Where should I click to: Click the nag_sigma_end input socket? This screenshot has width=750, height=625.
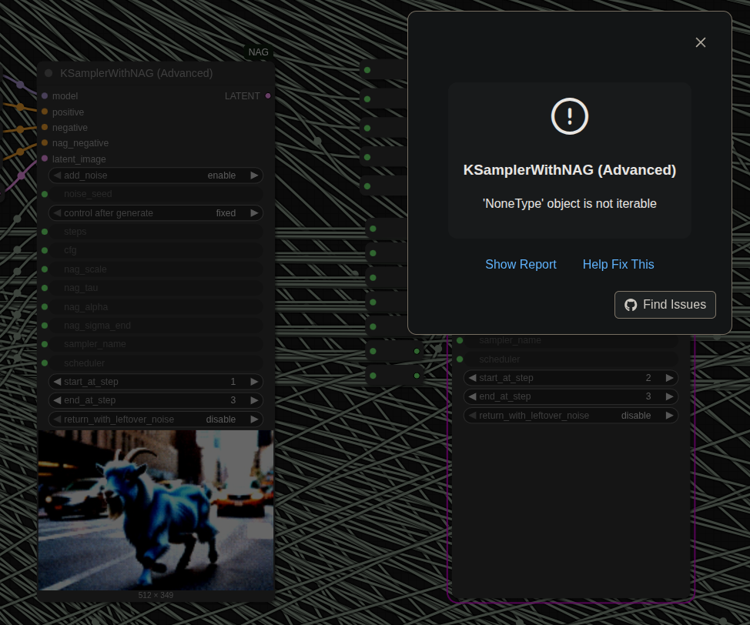click(x=45, y=326)
